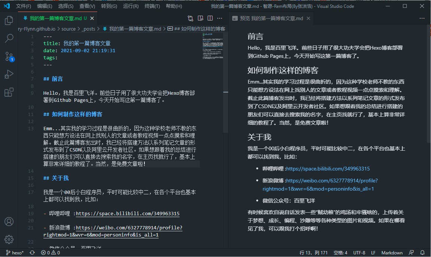Open the Extensions view
This screenshot has height=257, width=431.
tap(9, 93)
